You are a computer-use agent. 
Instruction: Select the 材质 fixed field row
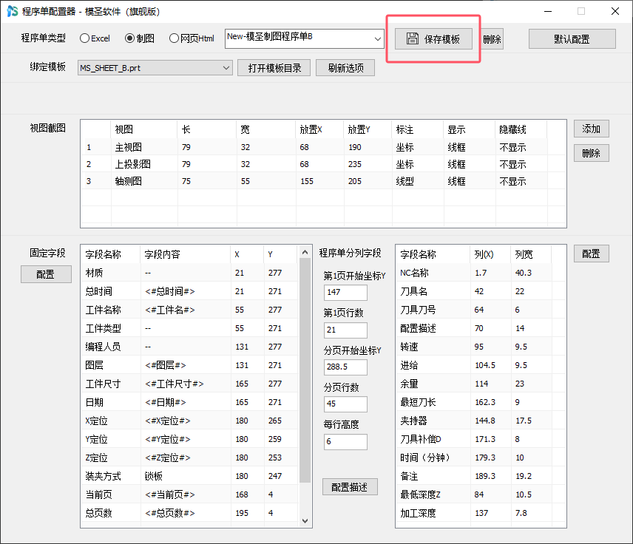pos(190,273)
